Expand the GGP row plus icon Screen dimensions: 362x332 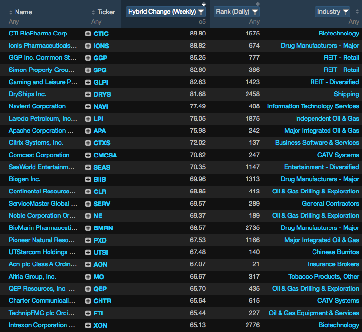pos(88,58)
